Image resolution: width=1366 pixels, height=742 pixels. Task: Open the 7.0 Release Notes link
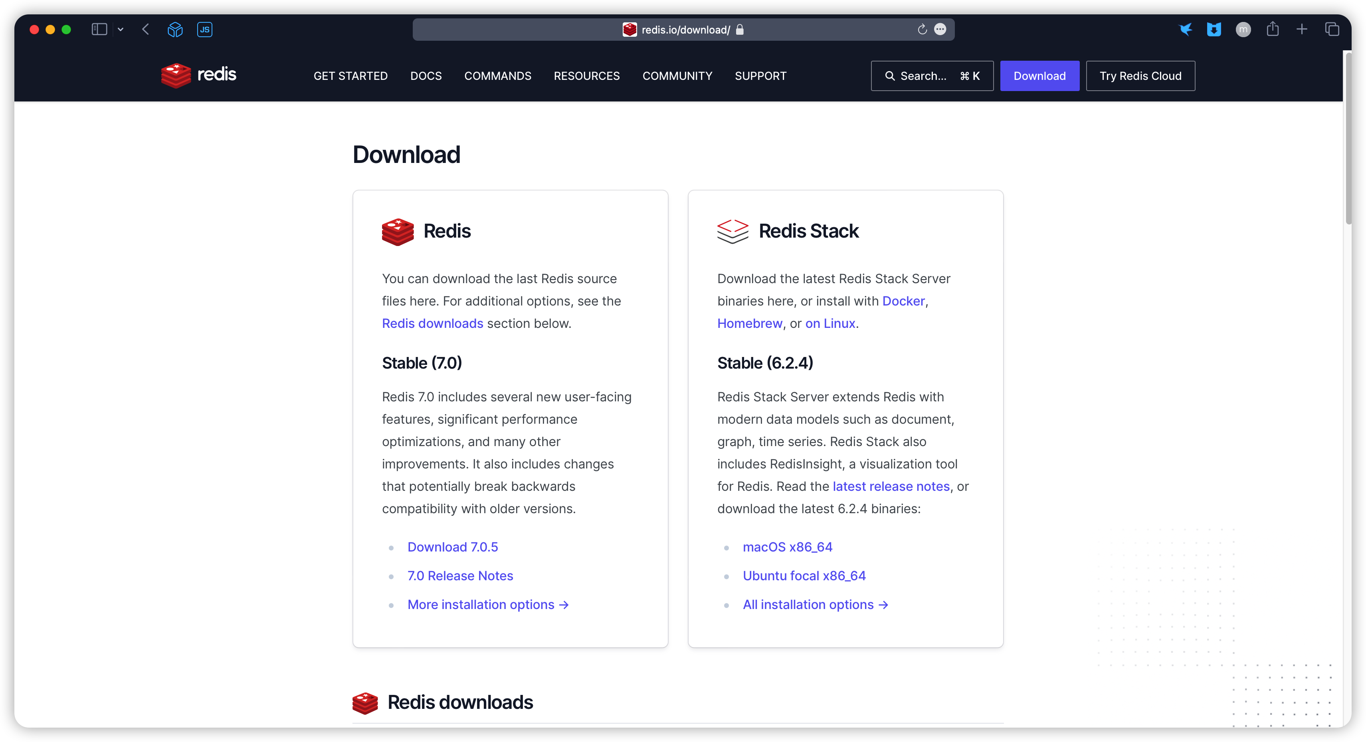tap(460, 575)
